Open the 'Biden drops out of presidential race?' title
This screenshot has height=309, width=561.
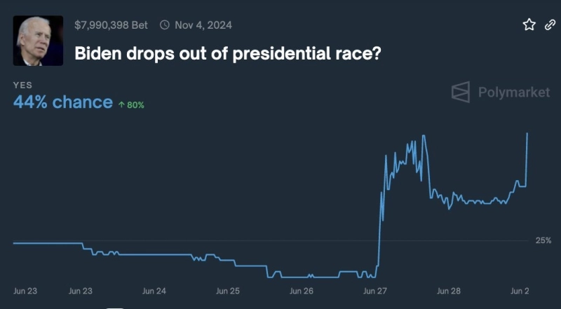coord(227,53)
